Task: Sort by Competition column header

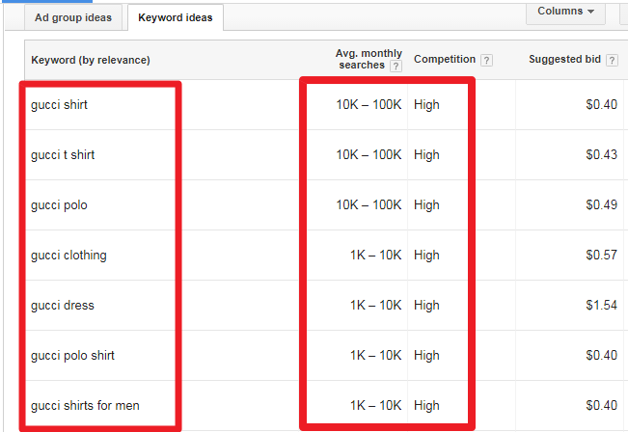Action: point(445,59)
